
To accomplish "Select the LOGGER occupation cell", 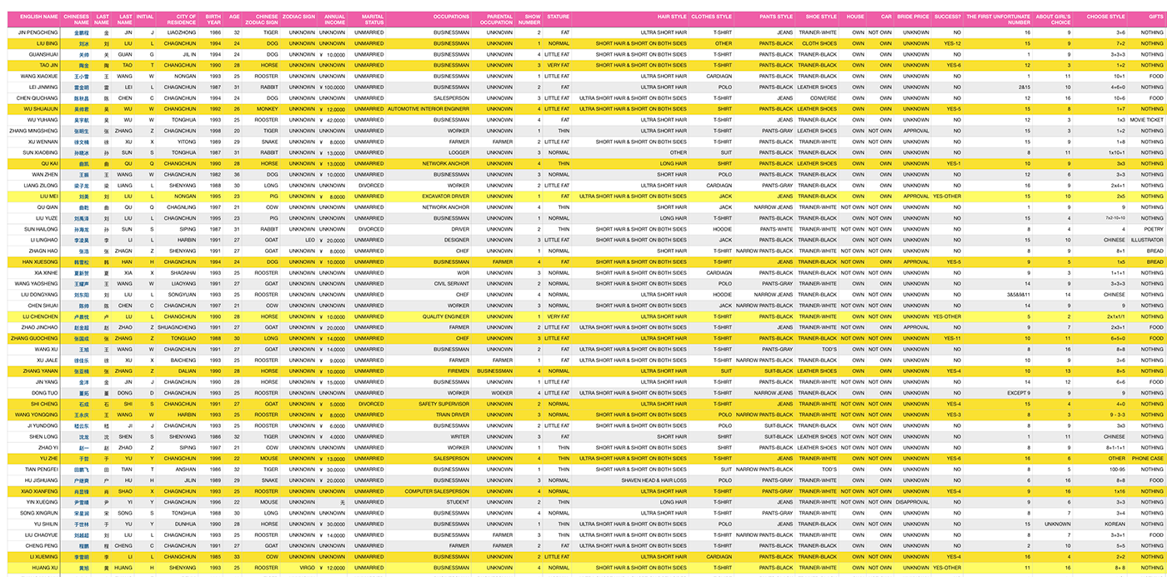I will pos(460,152).
